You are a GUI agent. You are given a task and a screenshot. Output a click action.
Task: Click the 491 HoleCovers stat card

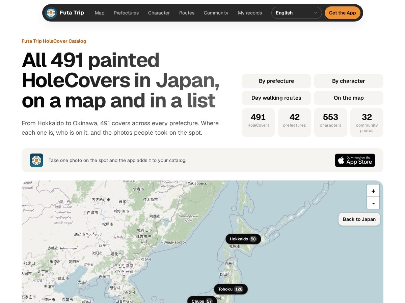point(258,123)
